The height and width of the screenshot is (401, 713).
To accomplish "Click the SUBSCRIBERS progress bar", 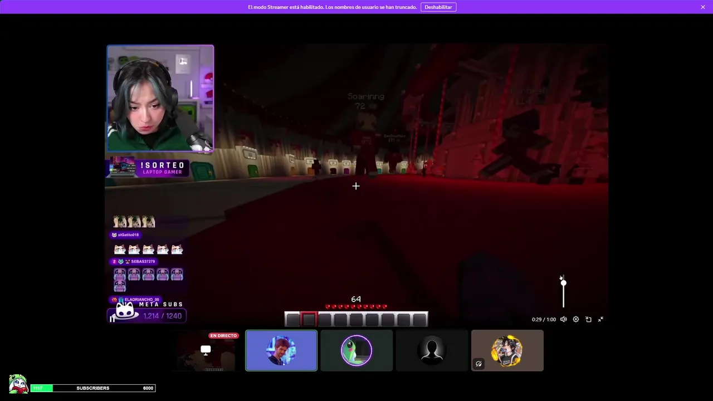I will [92, 388].
